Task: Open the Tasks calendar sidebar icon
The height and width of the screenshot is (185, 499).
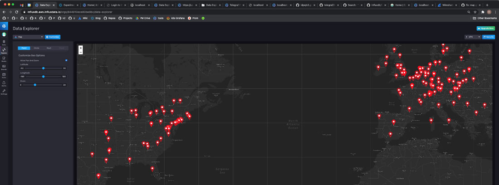Action: pos(4,75)
